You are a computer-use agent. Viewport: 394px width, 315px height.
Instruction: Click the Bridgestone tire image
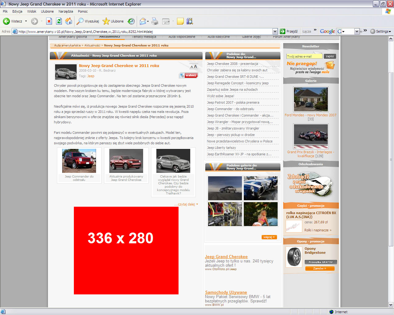coord(294,257)
